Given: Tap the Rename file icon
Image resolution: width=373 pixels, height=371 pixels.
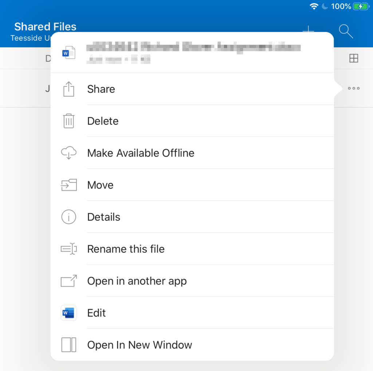Looking at the screenshot, I should (68, 249).
